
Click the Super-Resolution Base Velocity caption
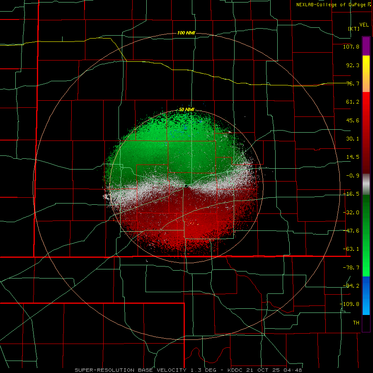pos(188,370)
